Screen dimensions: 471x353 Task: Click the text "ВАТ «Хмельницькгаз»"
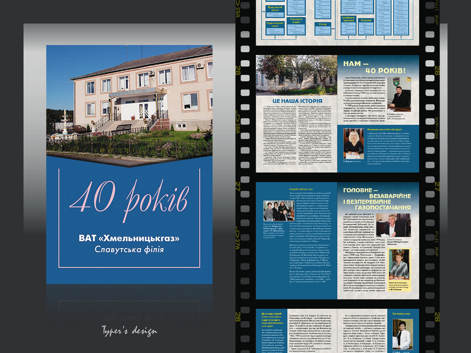coord(129,238)
